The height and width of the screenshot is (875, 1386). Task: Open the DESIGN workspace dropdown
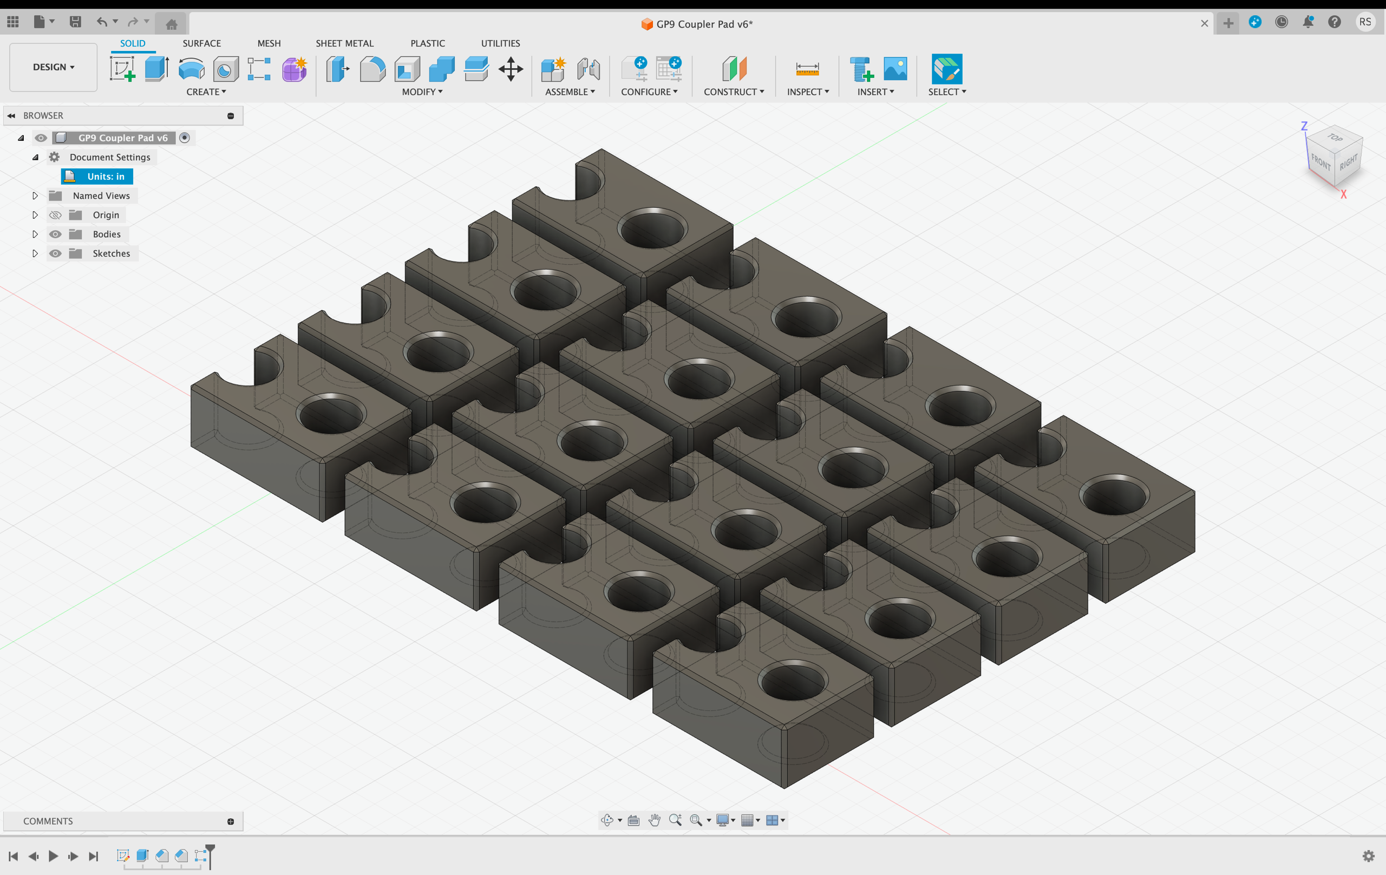(53, 67)
